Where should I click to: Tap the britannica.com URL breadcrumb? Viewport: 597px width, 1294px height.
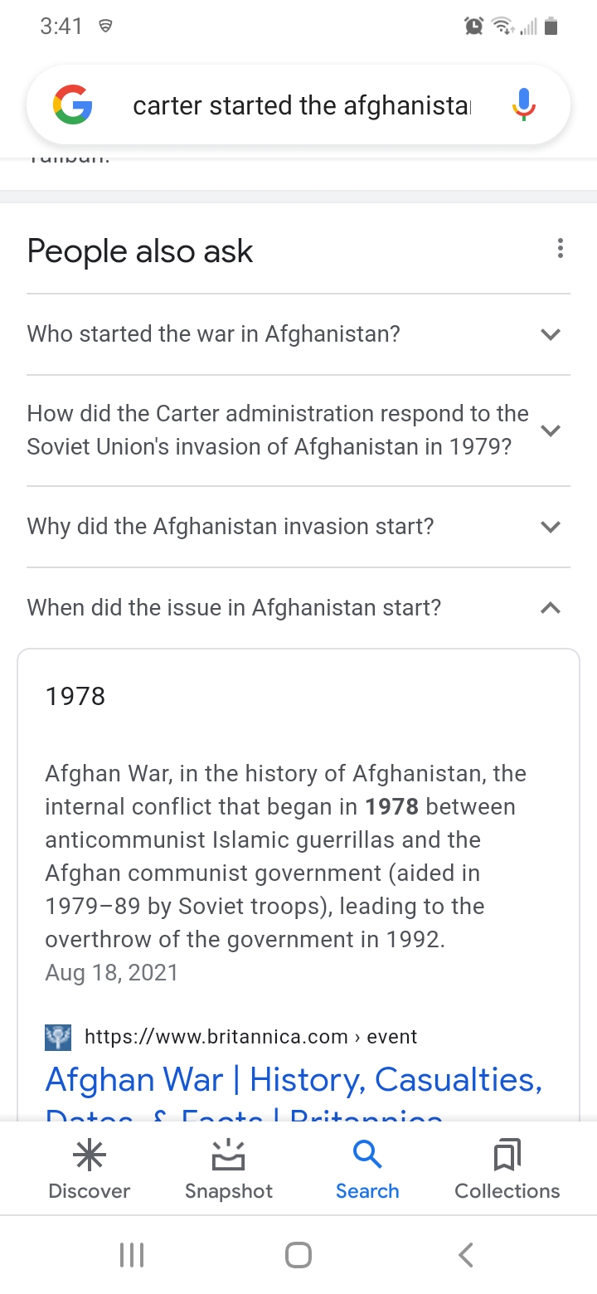250,1037
